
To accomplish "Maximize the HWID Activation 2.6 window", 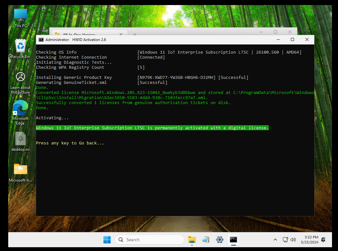I will [292, 39].
